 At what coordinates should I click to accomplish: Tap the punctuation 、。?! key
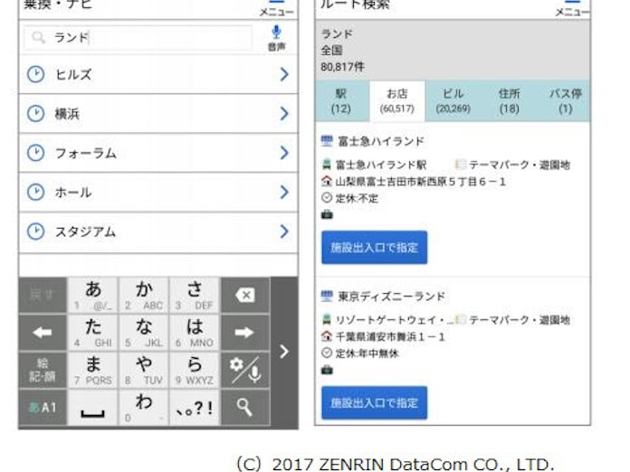pos(195,408)
